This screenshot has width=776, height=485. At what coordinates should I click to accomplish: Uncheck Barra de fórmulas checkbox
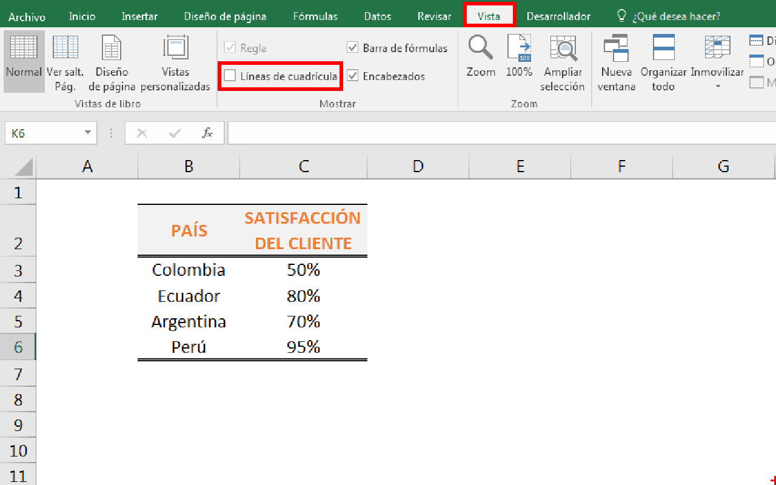(x=353, y=47)
